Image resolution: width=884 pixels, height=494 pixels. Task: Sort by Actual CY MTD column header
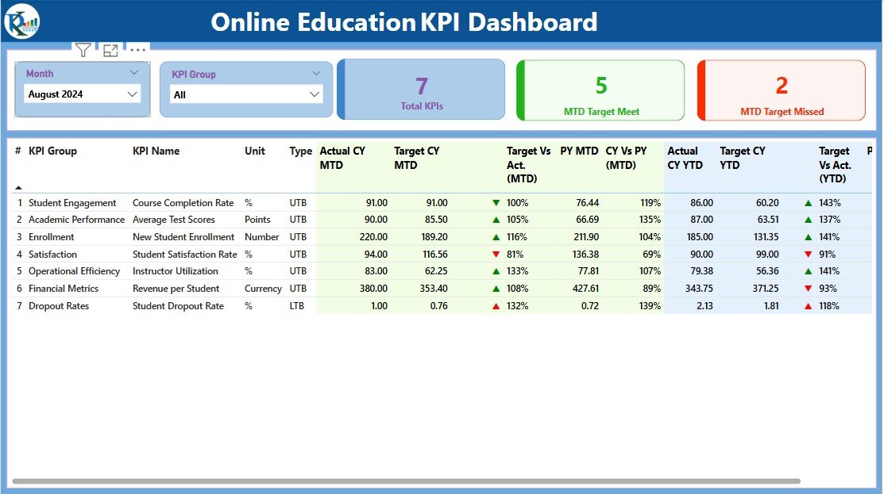tap(342, 158)
